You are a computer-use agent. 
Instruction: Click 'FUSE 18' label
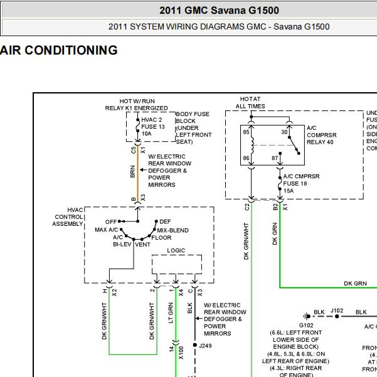(x=295, y=183)
